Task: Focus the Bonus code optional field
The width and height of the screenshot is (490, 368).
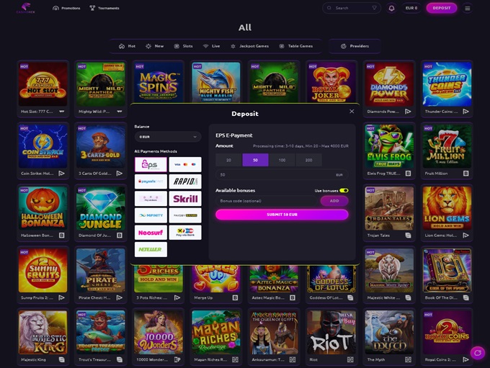Action: [x=267, y=201]
